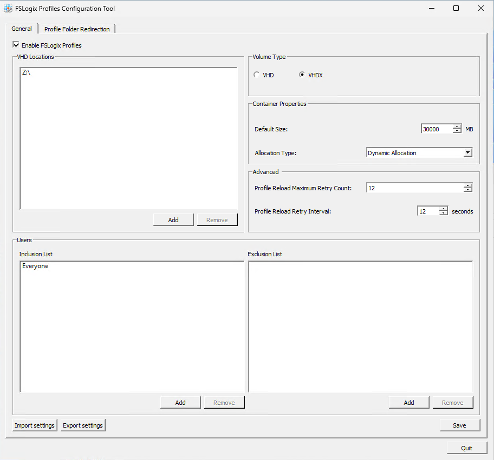Click inside the Exclusion List box
The width and height of the screenshot is (494, 460).
(361, 326)
